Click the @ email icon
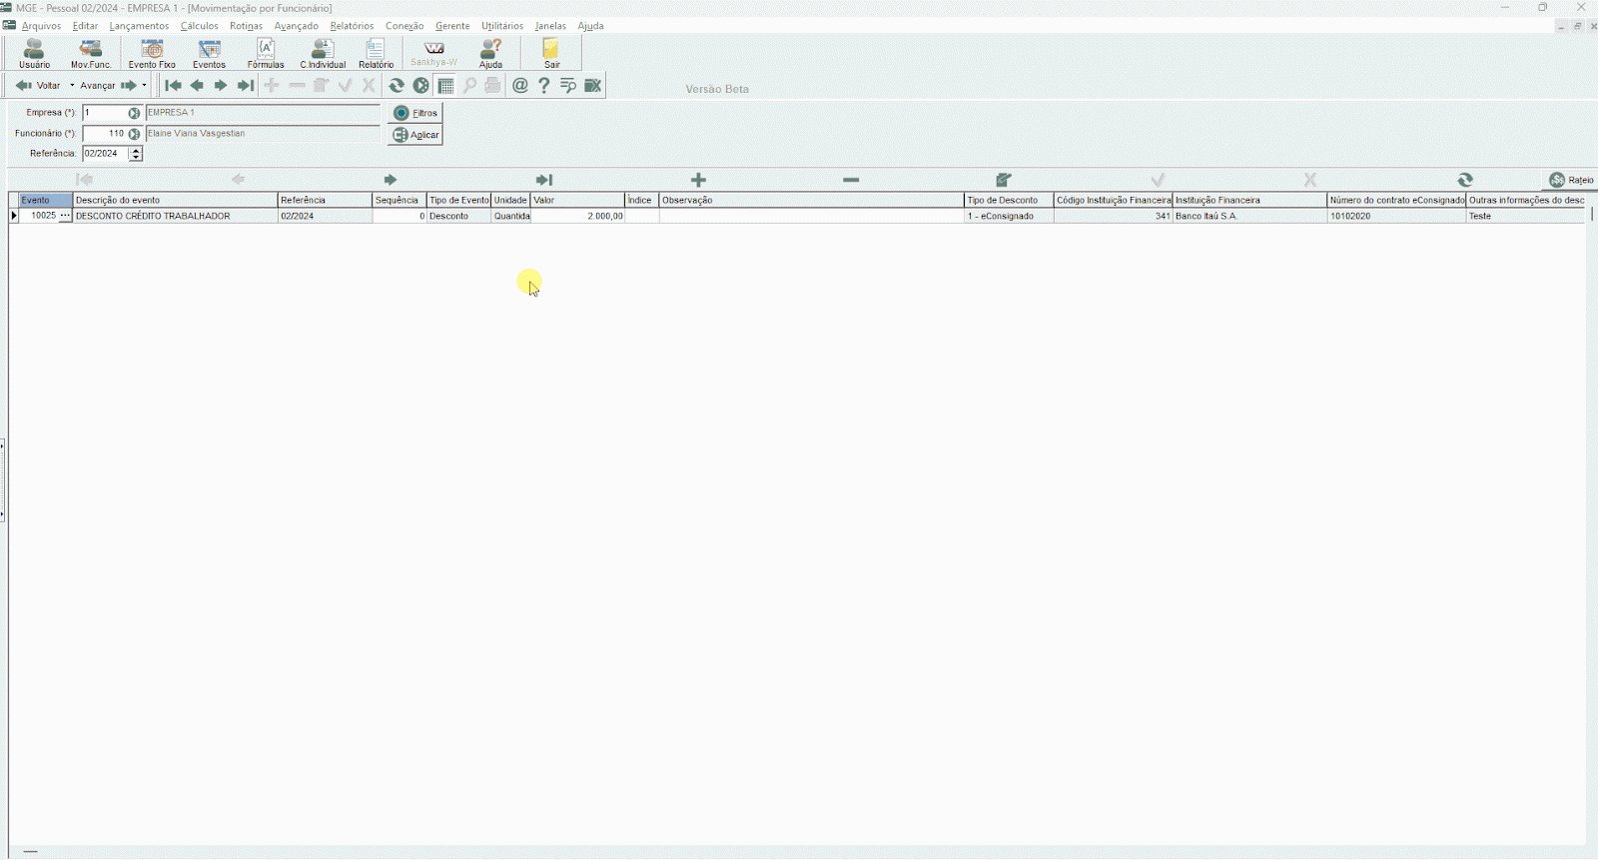Viewport: 1598px width, 860px height. [x=520, y=86]
